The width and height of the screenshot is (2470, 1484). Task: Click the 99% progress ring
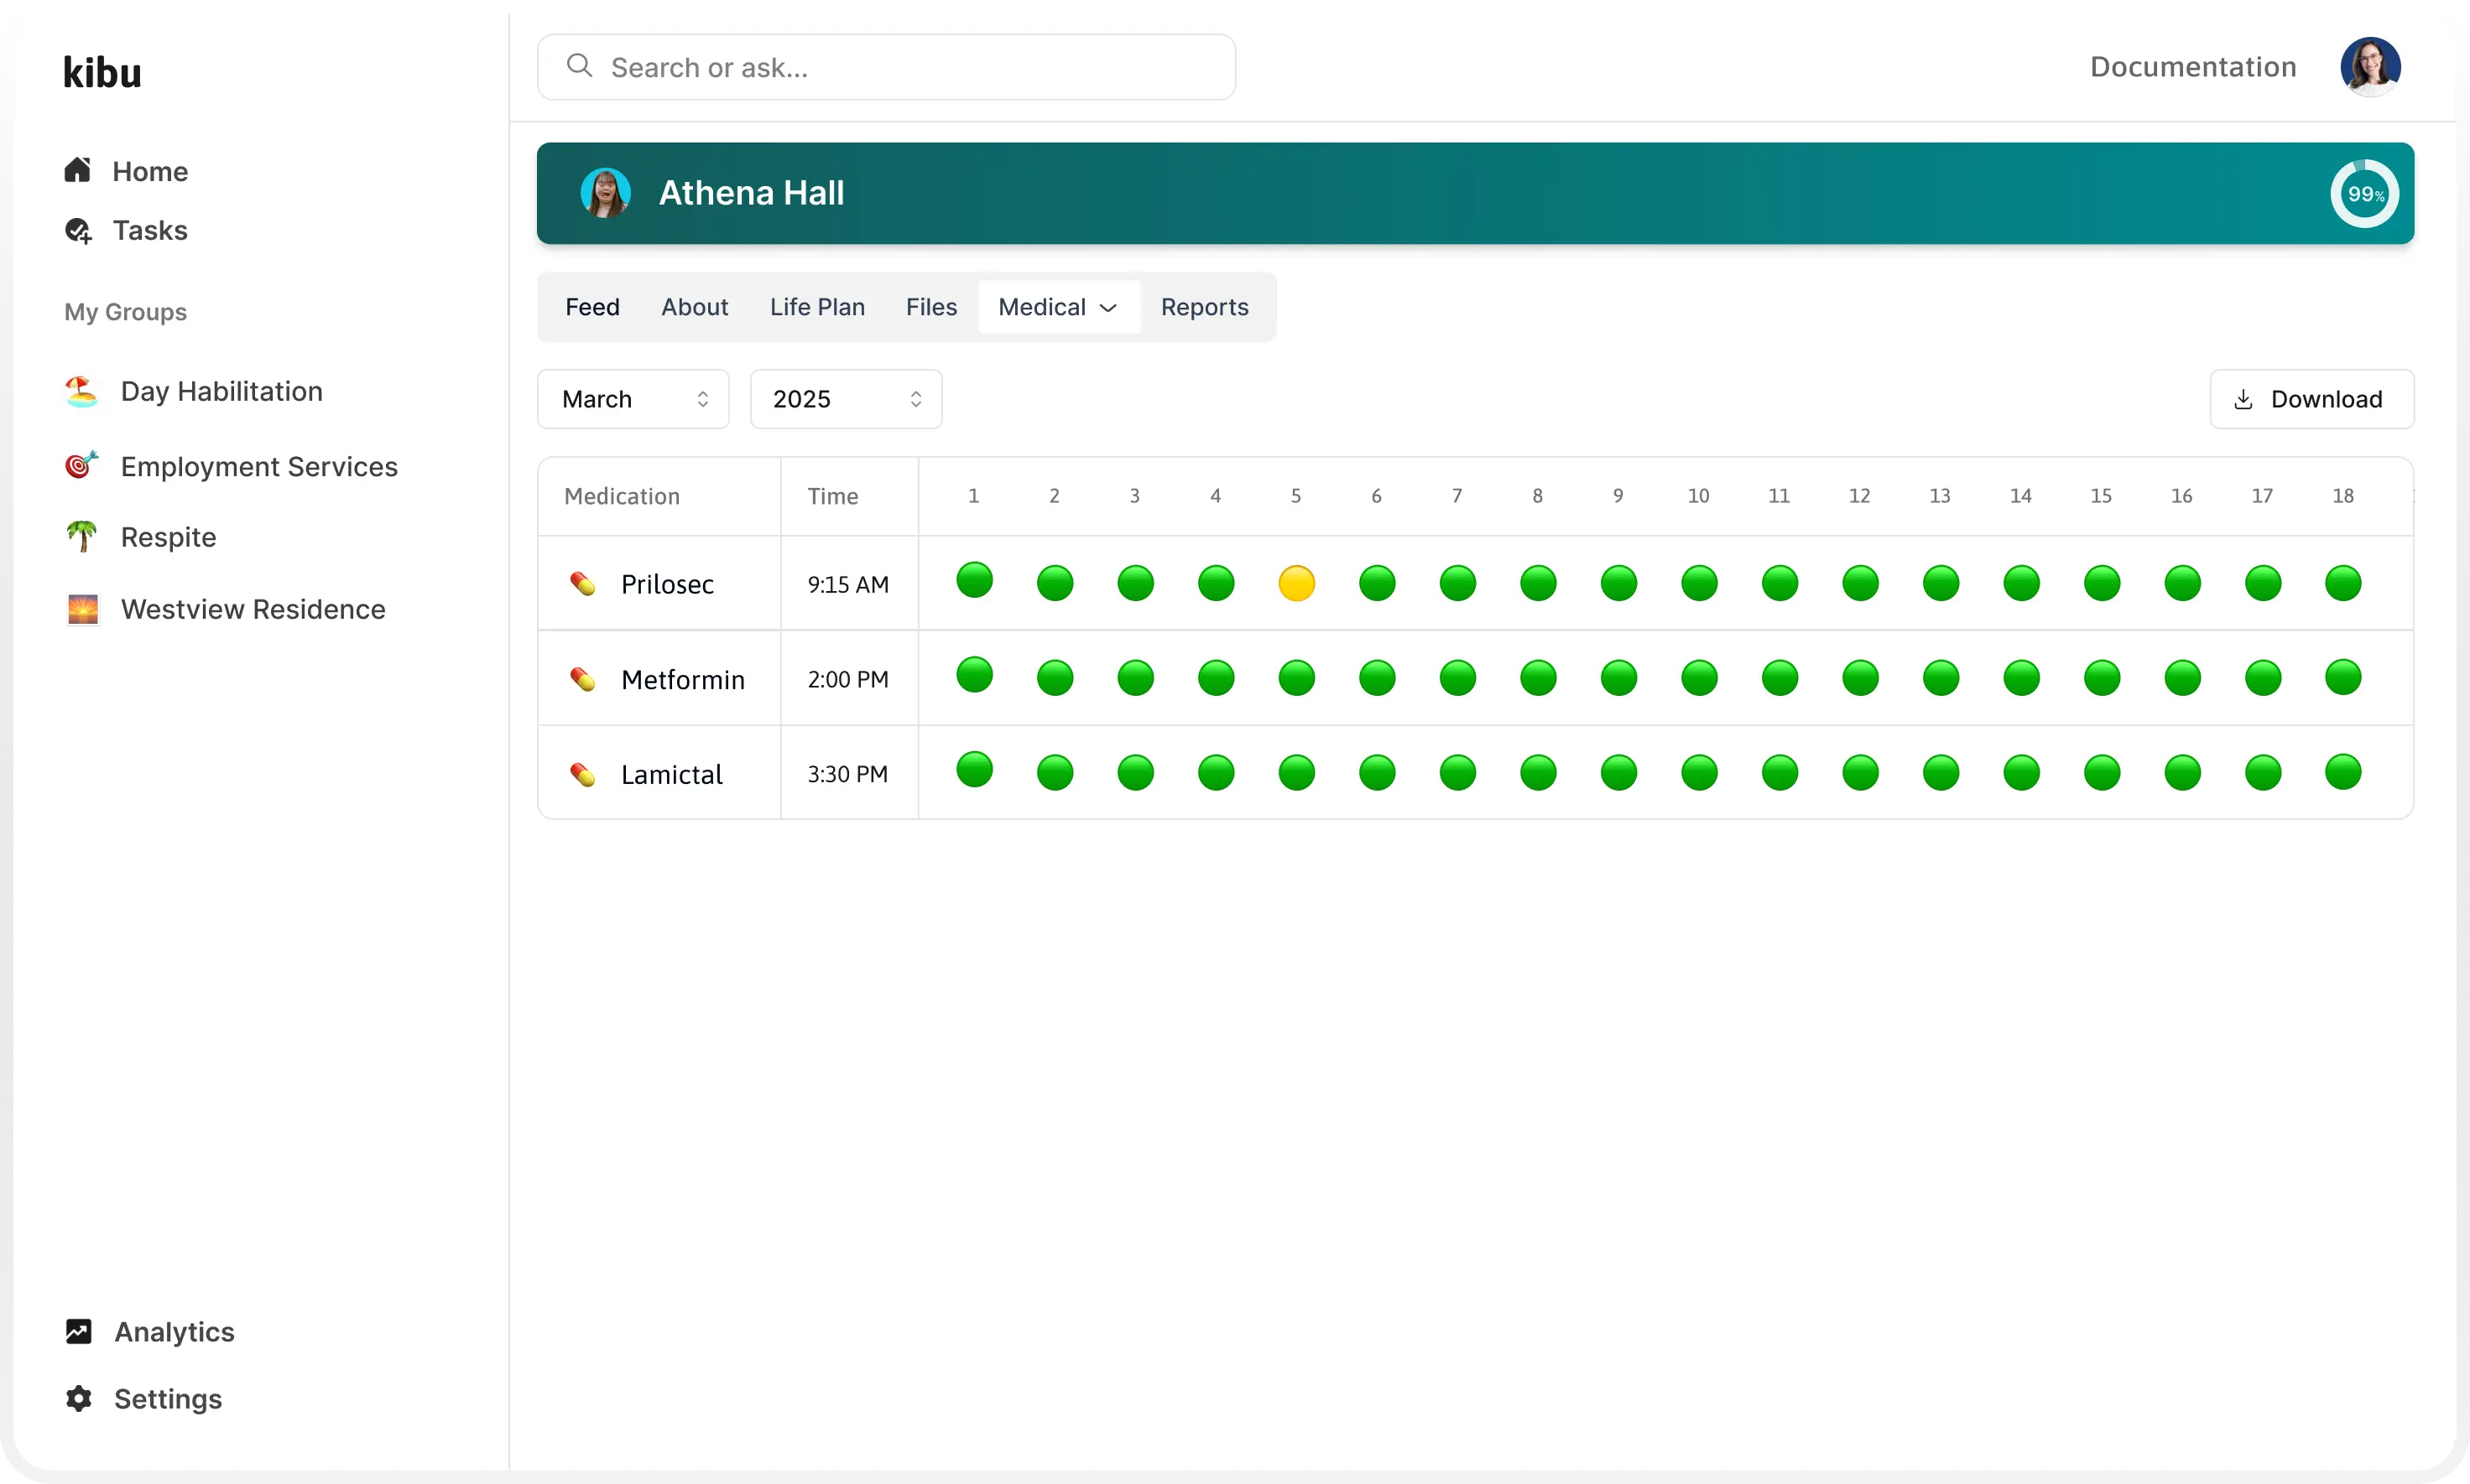point(2364,194)
